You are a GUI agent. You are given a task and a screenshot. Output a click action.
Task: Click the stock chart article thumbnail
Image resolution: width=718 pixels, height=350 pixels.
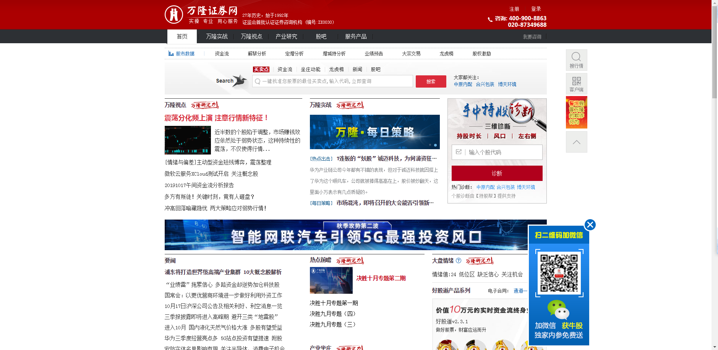pyautogui.click(x=188, y=140)
